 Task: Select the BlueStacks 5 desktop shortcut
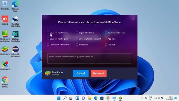point(5,51)
